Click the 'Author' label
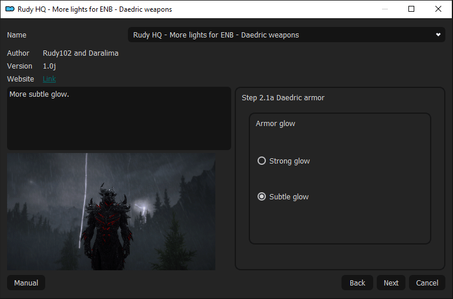Viewport: 453px width, 299px height. click(18, 53)
